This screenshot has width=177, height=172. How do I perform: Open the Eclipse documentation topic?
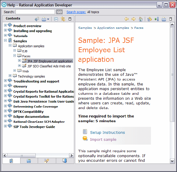[31, 117]
